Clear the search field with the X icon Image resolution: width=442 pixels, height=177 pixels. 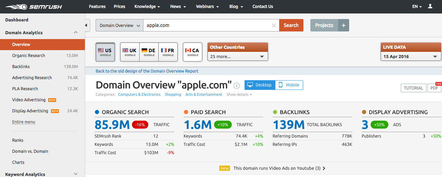pos(274,25)
